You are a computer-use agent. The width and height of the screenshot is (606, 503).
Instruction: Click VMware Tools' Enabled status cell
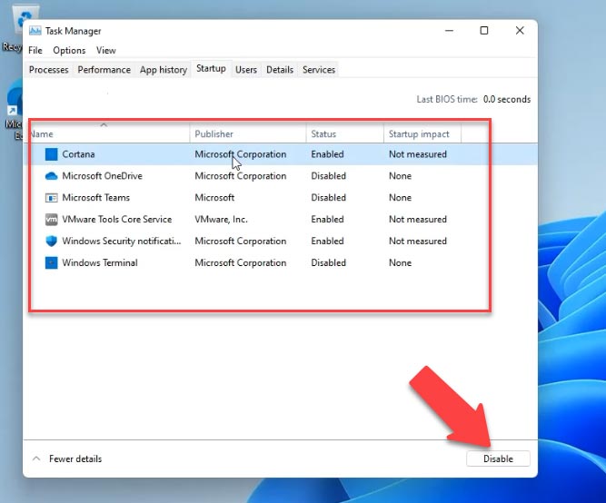[327, 219]
